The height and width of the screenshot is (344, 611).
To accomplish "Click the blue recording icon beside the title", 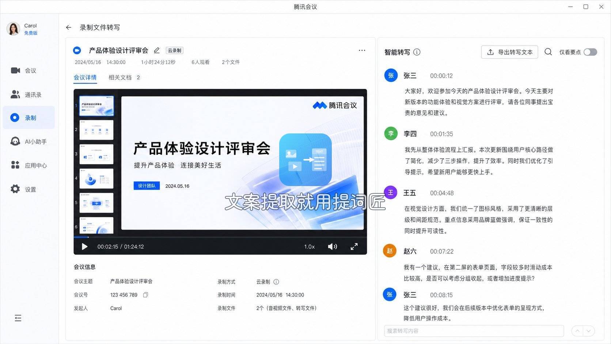I will click(77, 50).
